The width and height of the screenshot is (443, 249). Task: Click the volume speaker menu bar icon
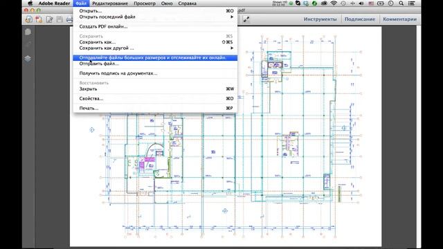coord(361,3)
